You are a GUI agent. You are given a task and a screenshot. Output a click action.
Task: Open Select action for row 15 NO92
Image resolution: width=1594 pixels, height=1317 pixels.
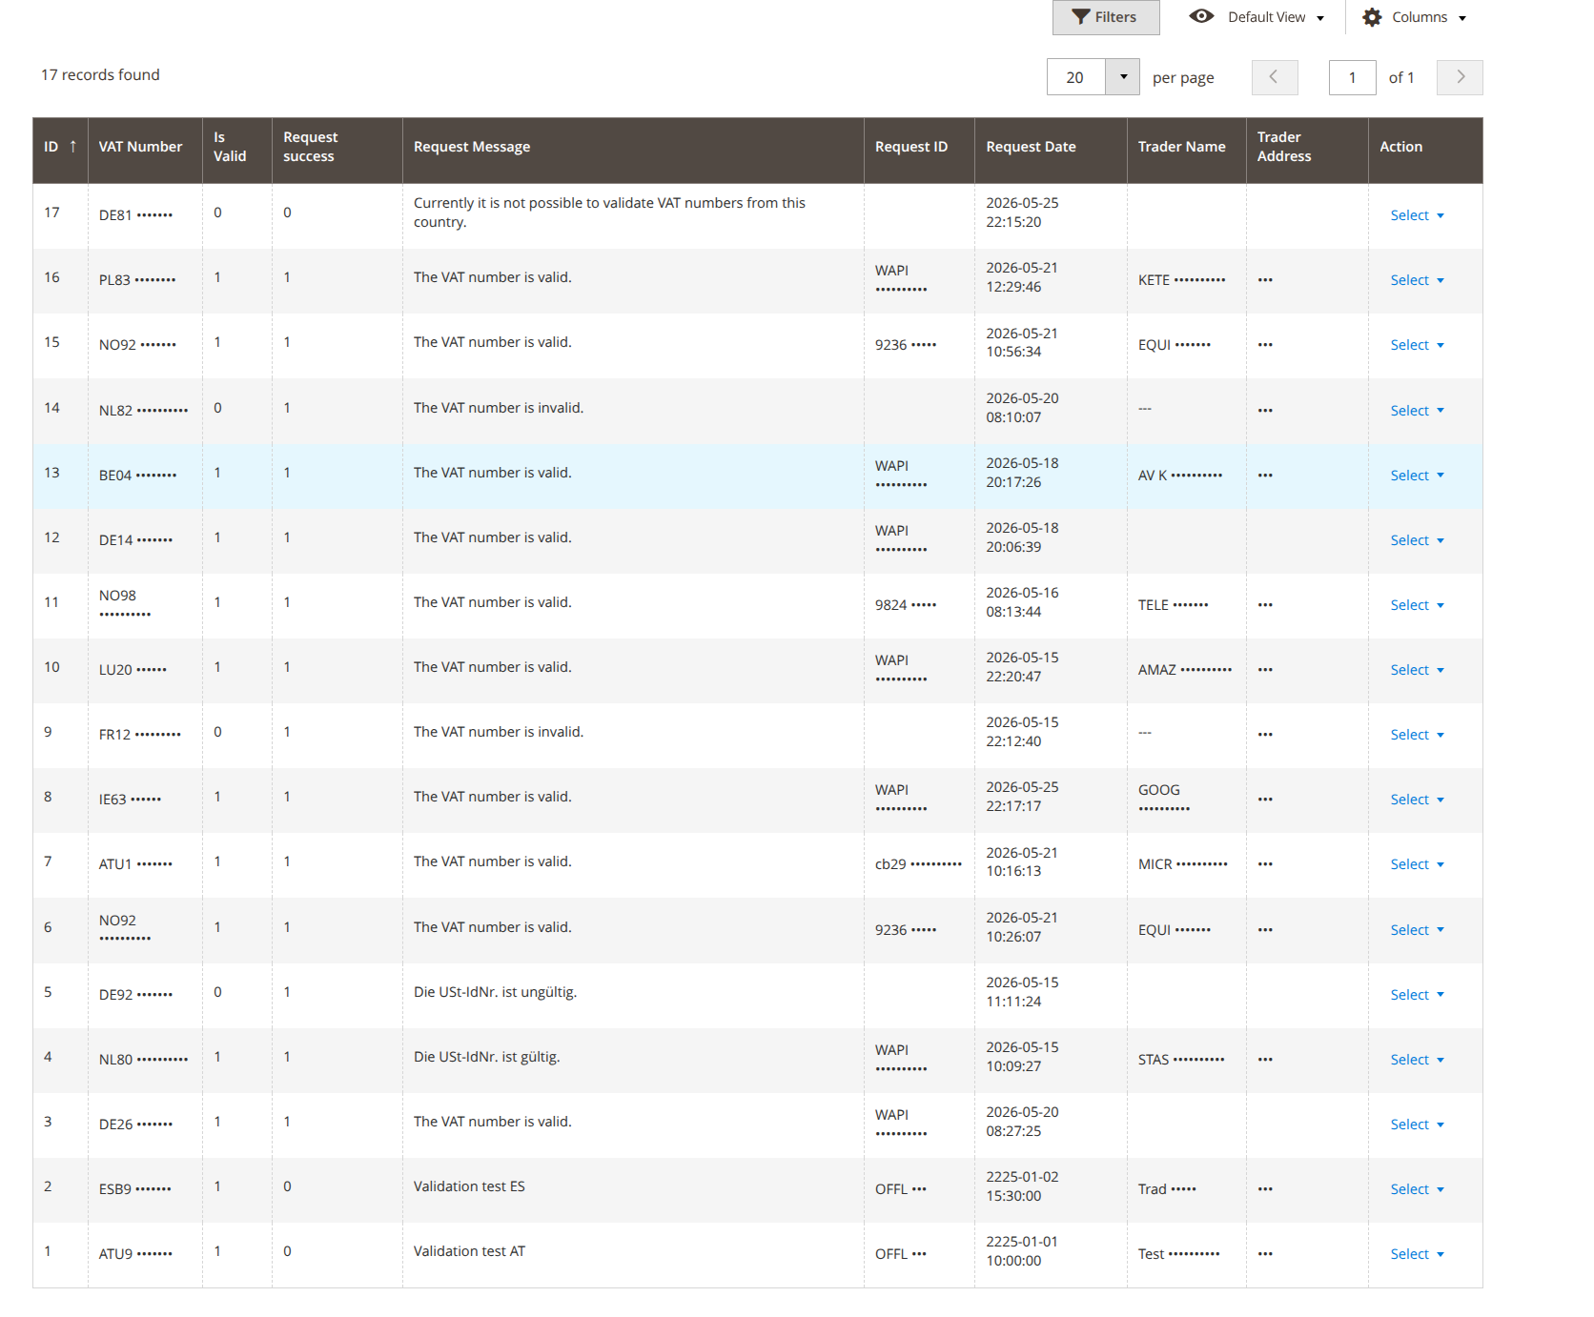pyautogui.click(x=1417, y=345)
